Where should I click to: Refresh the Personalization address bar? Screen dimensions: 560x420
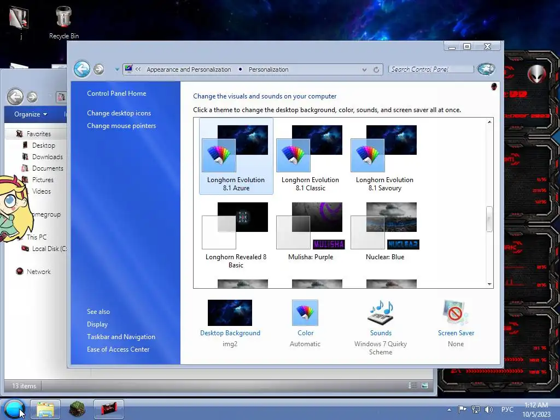(376, 69)
